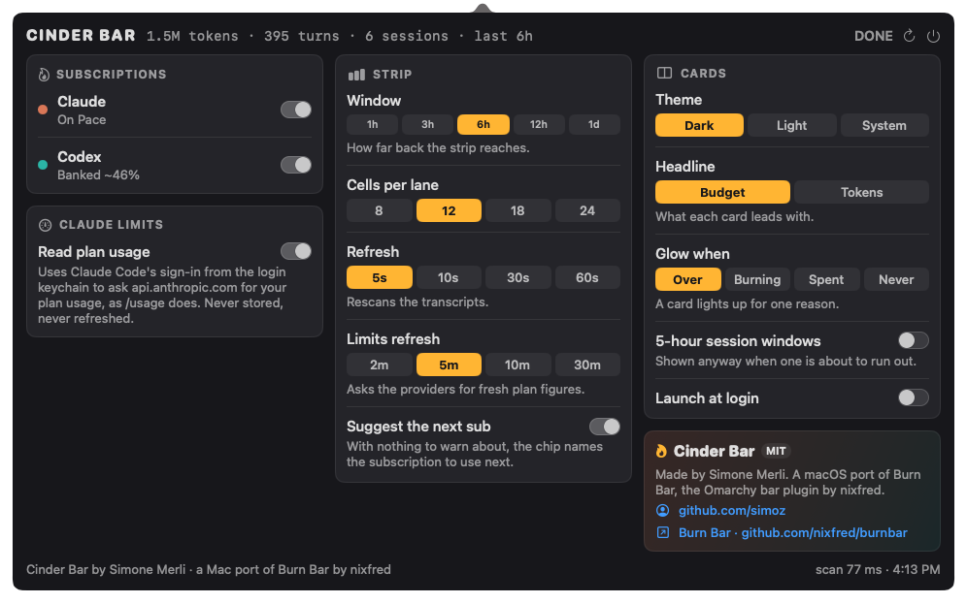The image size is (967, 603).
Task: Set Glow when to Burning
Action: (x=757, y=279)
